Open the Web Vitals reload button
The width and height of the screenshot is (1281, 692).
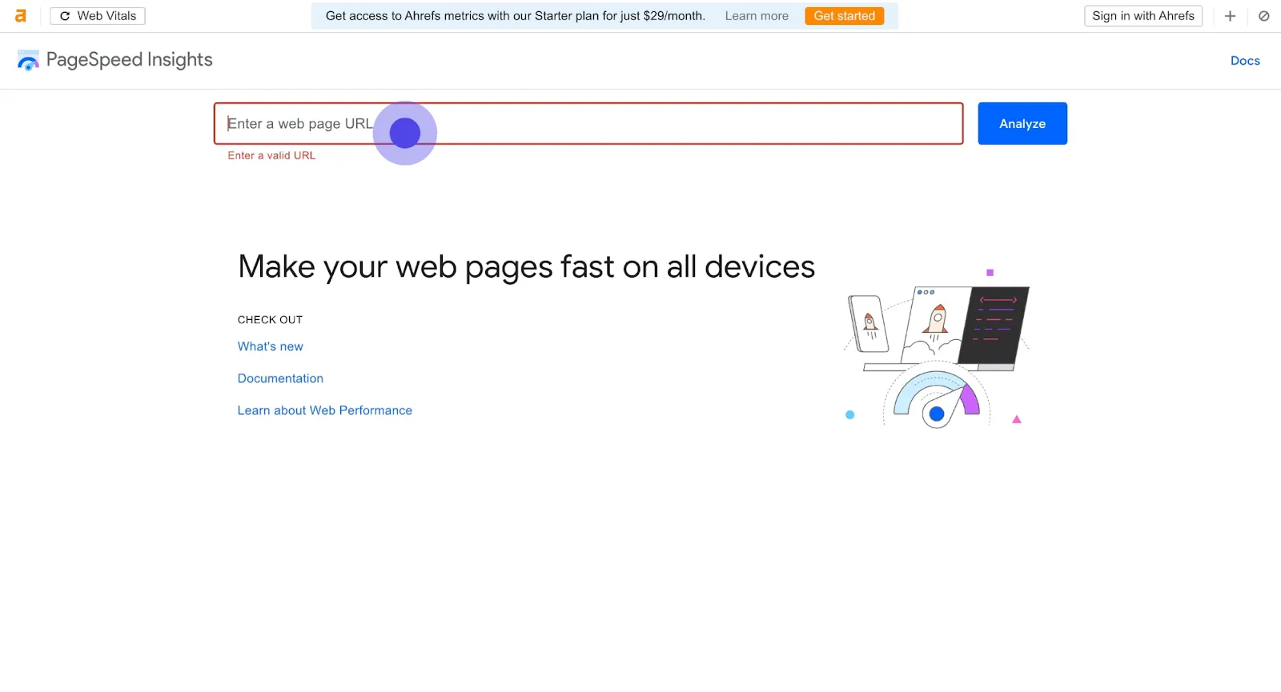tap(98, 16)
